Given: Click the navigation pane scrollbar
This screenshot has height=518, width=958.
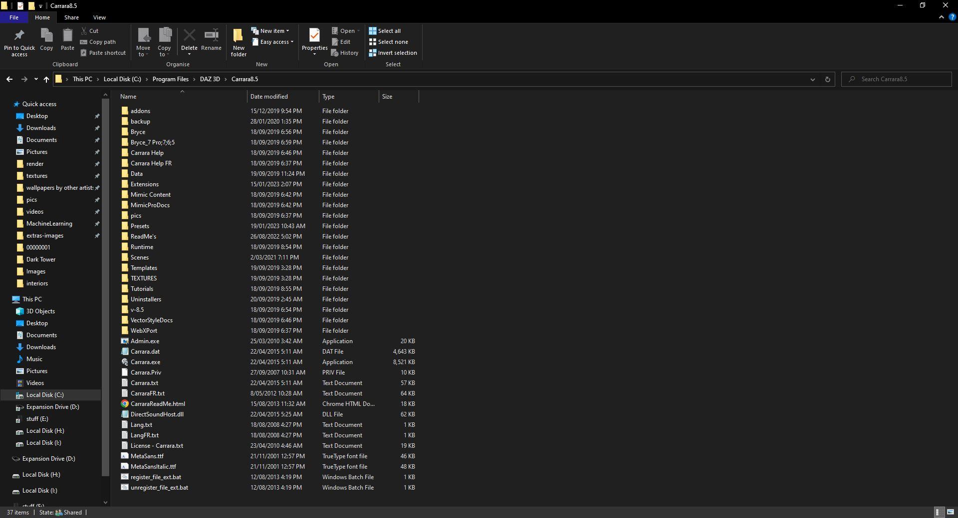Looking at the screenshot, I should tap(105, 286).
